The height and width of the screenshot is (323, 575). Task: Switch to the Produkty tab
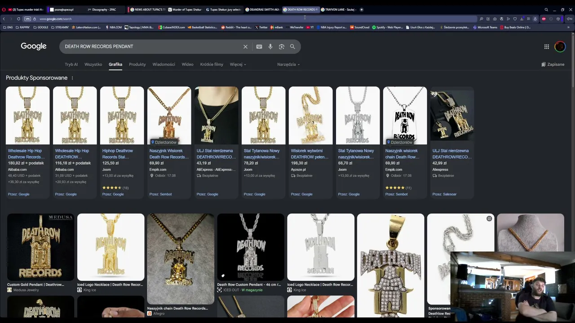coord(137,65)
